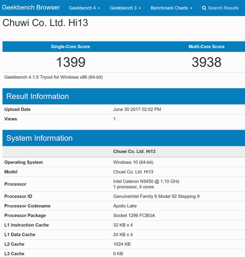This screenshot has width=245, height=257.
Task: Click the L1 Instruction Cache label
Action: pyautogui.click(x=27, y=225)
